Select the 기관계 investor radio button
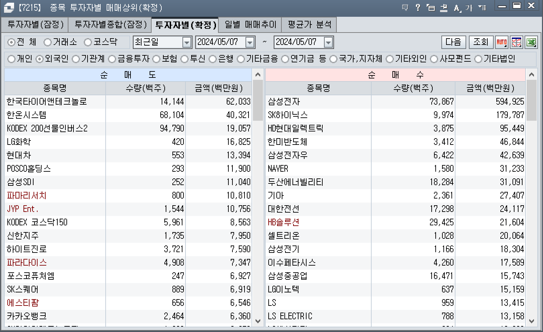 (76, 59)
